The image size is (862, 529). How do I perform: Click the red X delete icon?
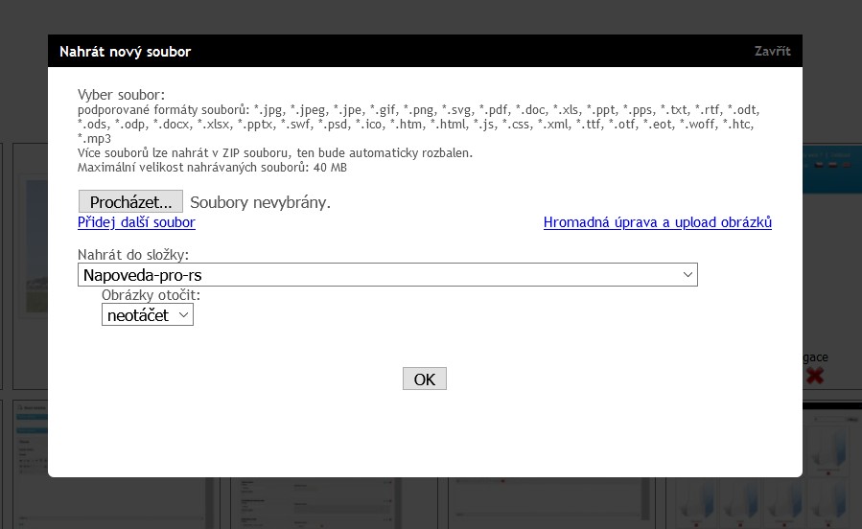[x=815, y=376]
